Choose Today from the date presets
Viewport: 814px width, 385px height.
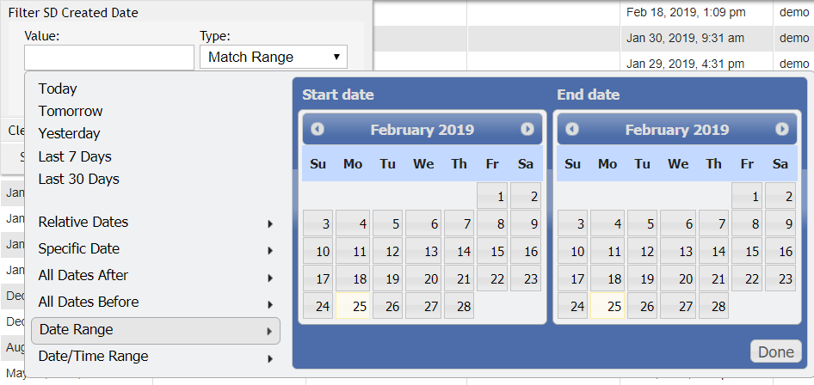pyautogui.click(x=58, y=89)
